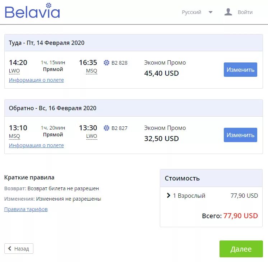This screenshot has width=268, height=262.
Task: Click the back arrow icon near Назад
Action: coord(10,249)
